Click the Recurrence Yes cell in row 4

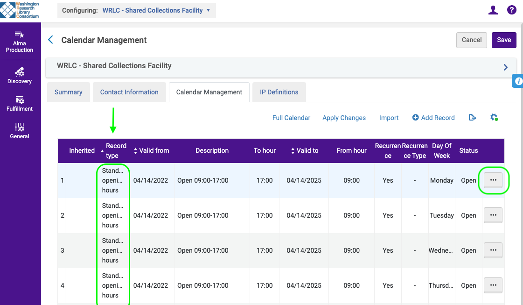388,286
